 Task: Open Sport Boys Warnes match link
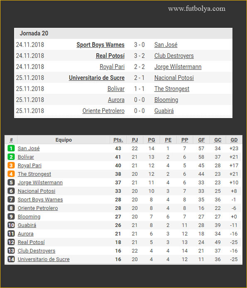pos(100,44)
